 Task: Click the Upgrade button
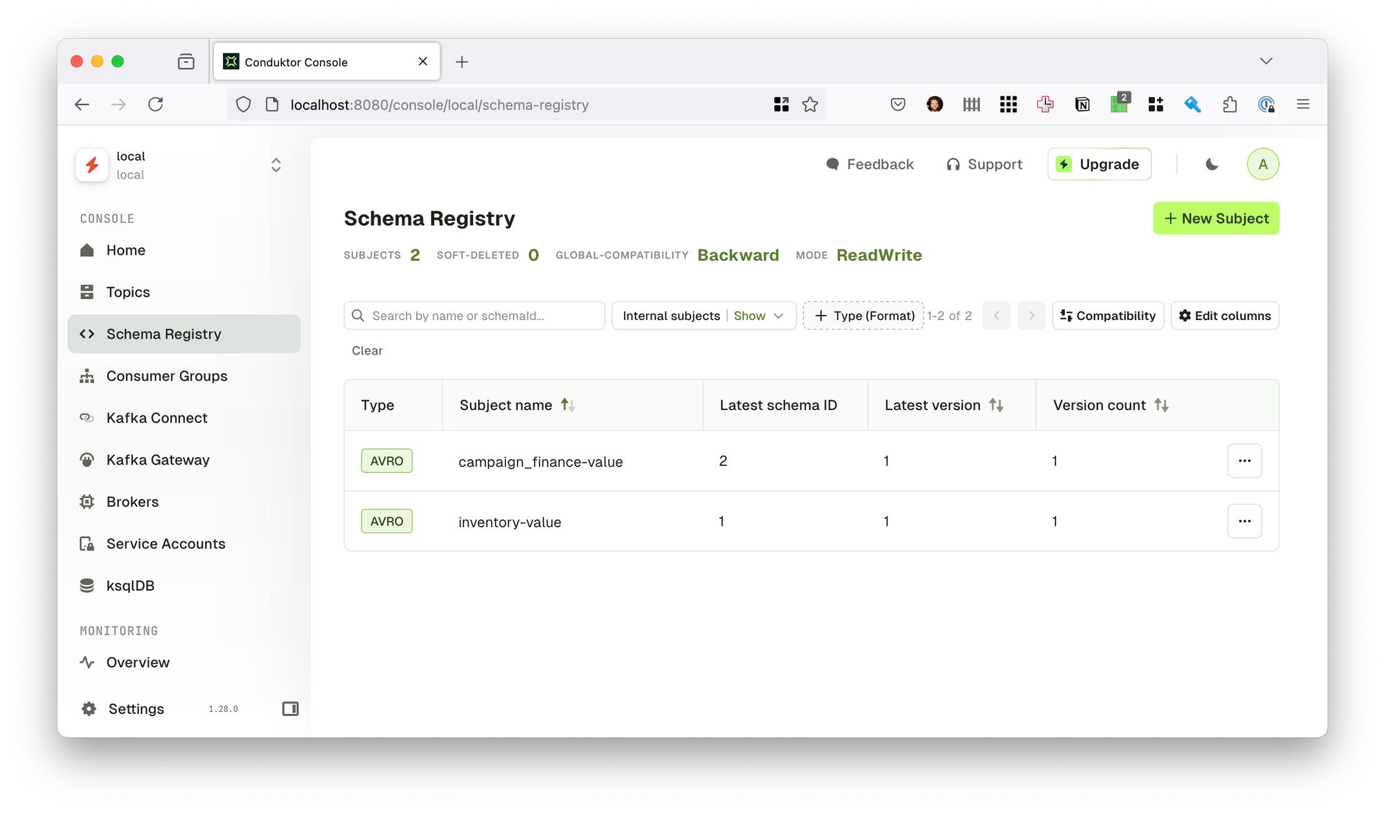click(1099, 164)
